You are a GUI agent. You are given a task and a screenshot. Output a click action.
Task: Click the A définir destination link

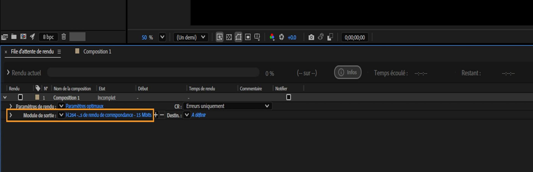[x=199, y=115]
